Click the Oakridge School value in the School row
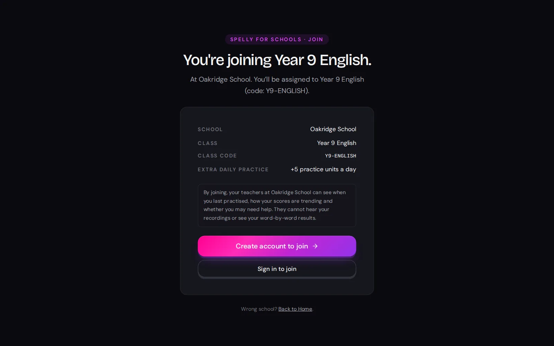Viewport: 554px width, 346px height. (333, 129)
